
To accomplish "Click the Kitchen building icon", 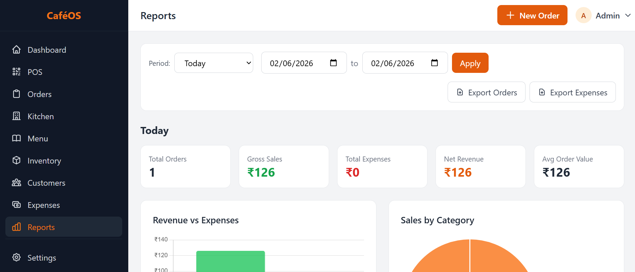I will click(16, 116).
